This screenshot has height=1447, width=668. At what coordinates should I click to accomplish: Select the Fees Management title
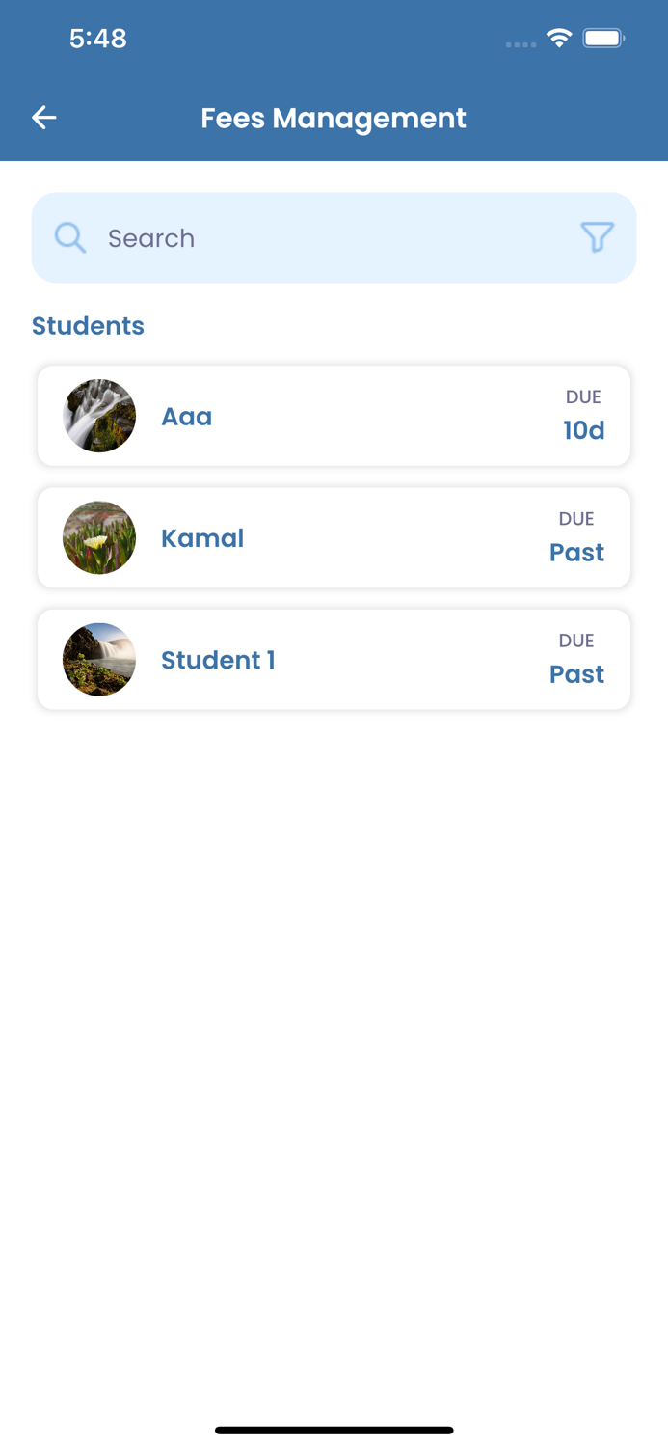point(334,118)
